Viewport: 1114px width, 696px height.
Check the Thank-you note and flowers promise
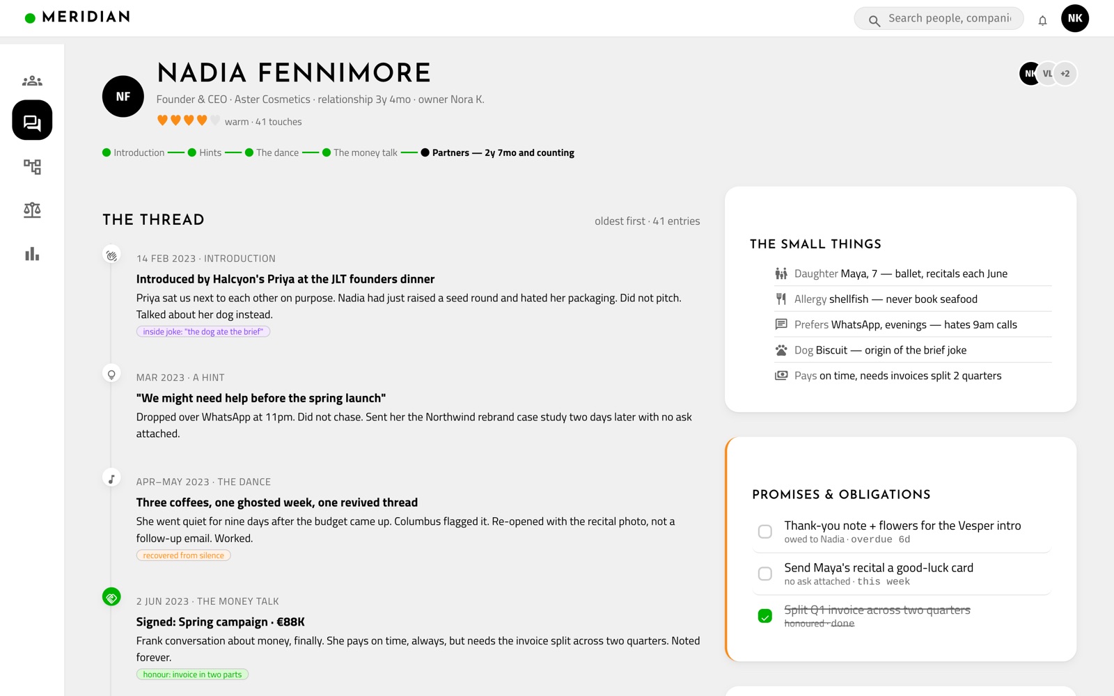pyautogui.click(x=765, y=532)
